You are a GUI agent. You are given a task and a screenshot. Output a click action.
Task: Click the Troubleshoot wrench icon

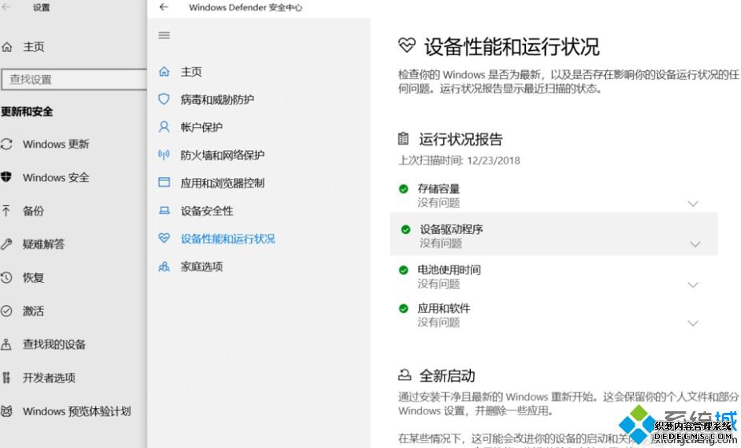pos(6,244)
